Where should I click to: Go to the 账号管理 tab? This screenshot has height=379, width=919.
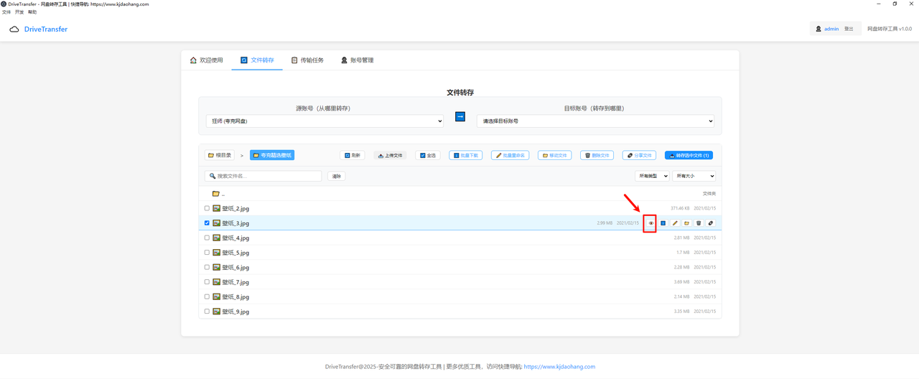click(357, 60)
